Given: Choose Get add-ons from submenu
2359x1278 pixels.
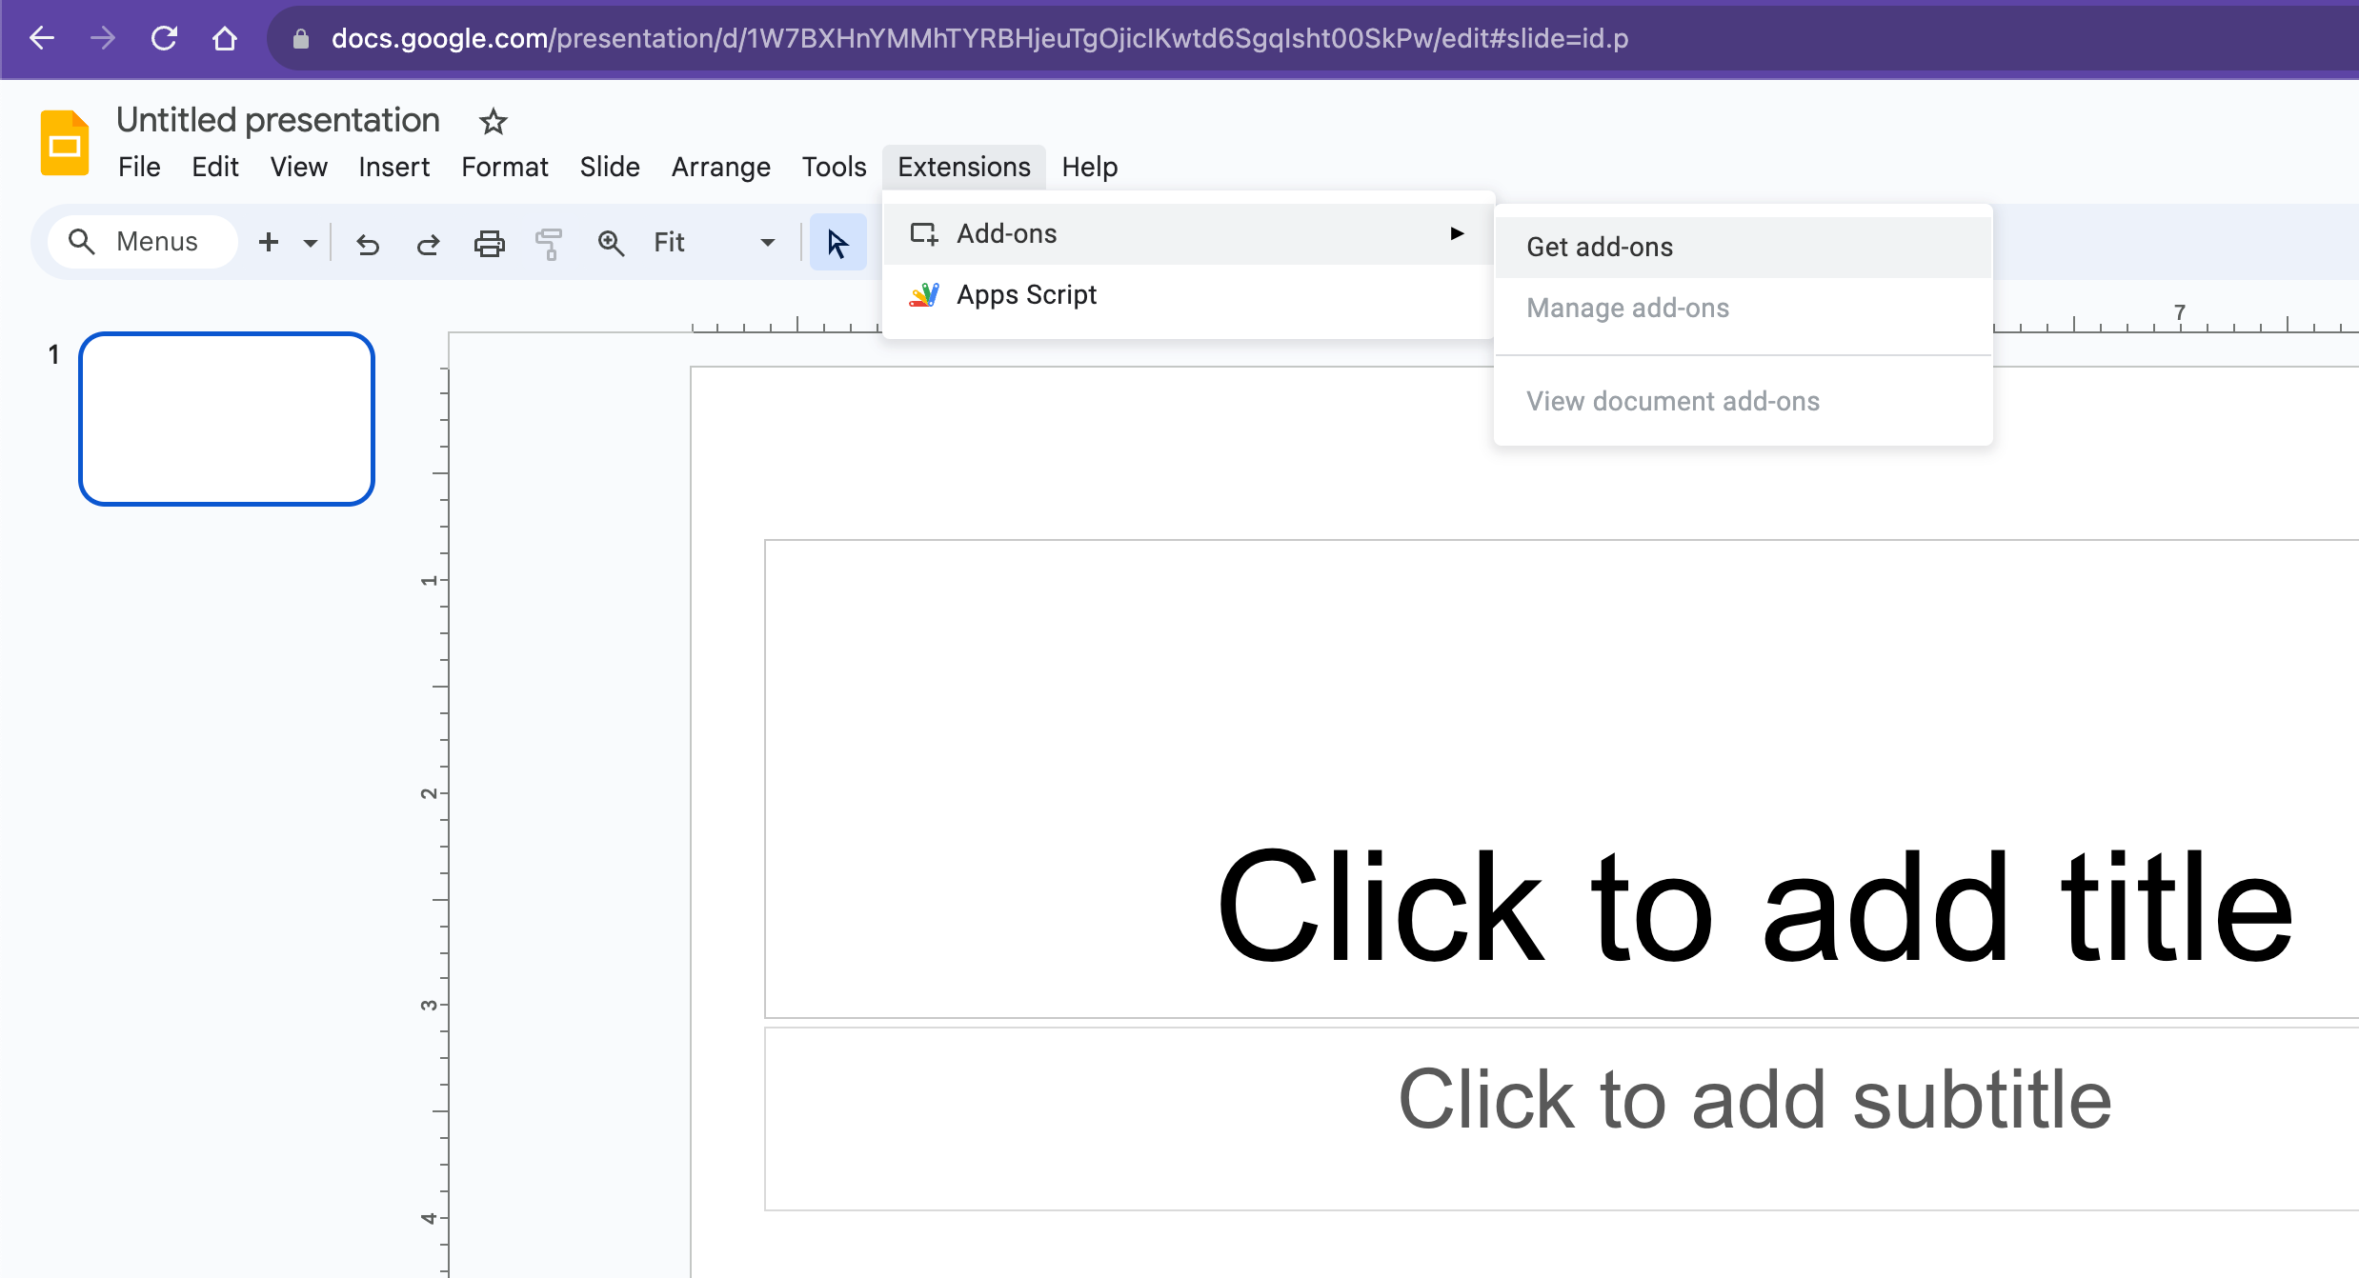Looking at the screenshot, I should click(1600, 247).
